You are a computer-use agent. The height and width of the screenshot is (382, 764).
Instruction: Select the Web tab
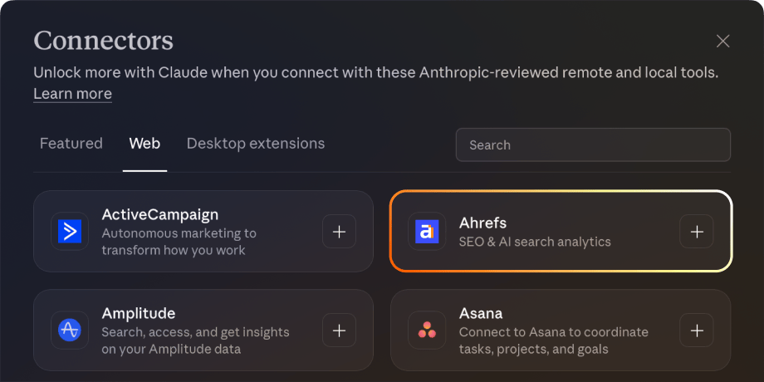click(144, 144)
